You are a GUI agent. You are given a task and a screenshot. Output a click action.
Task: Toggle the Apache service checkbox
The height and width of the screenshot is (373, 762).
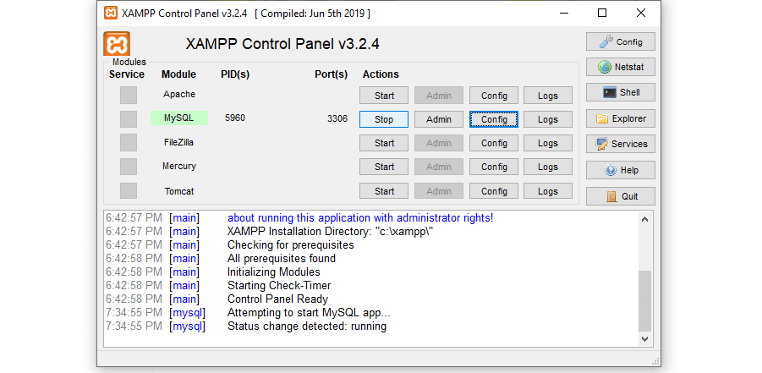point(128,95)
